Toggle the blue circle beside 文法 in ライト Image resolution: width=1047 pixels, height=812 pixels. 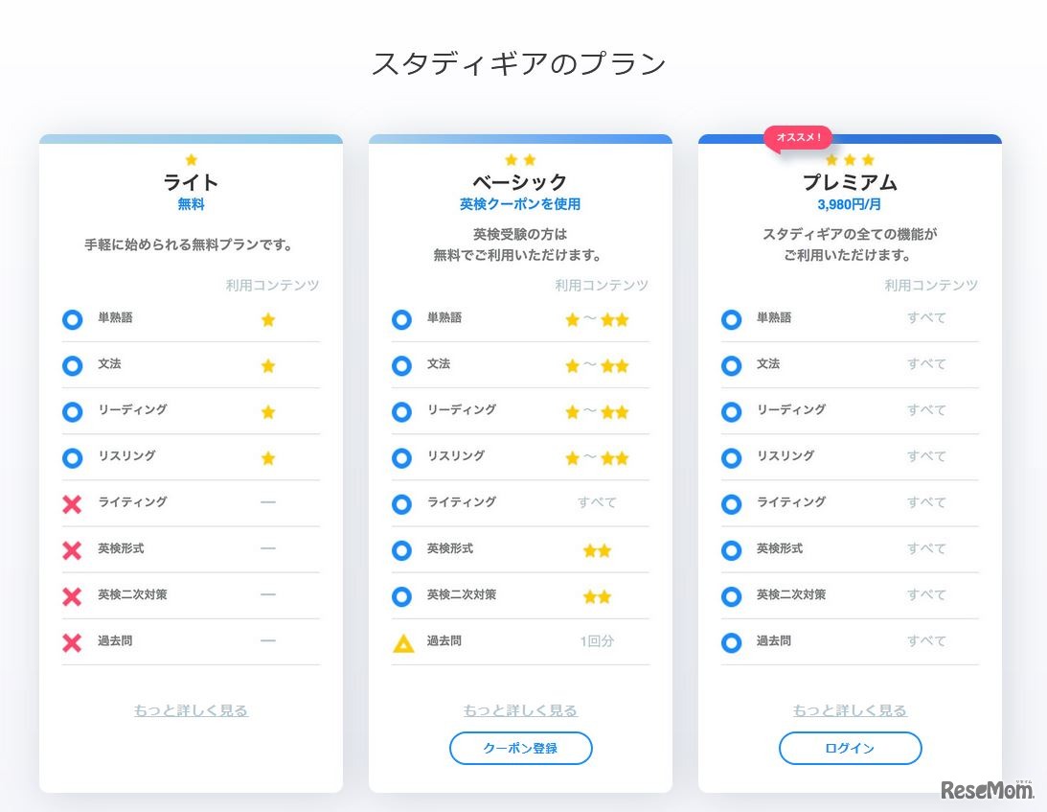[x=73, y=366]
